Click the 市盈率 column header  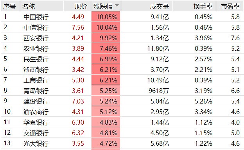pyautogui.click(x=230, y=6)
